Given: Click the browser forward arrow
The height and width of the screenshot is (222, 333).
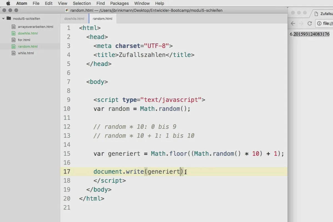Looking at the screenshot, I should click(x=301, y=24).
